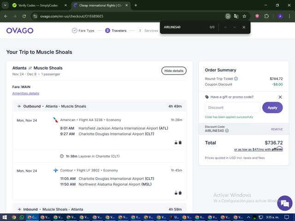Open the Affirm monthly payment link
The image size is (295, 221).
pyautogui.click(x=258, y=149)
